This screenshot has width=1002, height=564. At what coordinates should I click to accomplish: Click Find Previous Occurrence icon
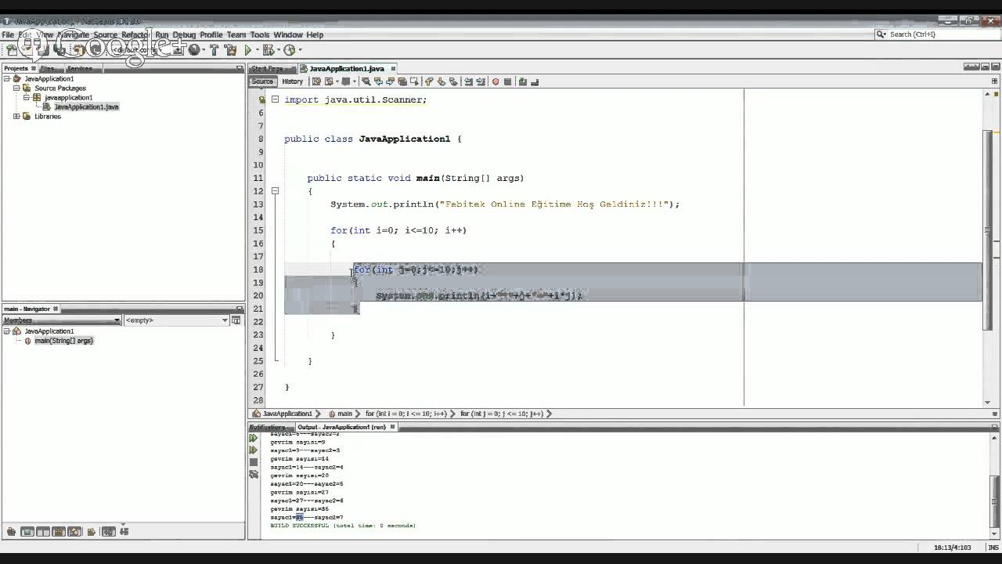click(x=379, y=81)
